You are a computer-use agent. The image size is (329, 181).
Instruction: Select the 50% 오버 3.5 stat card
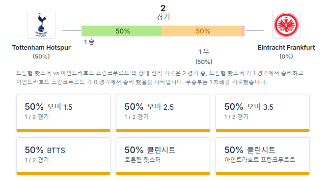(263, 113)
